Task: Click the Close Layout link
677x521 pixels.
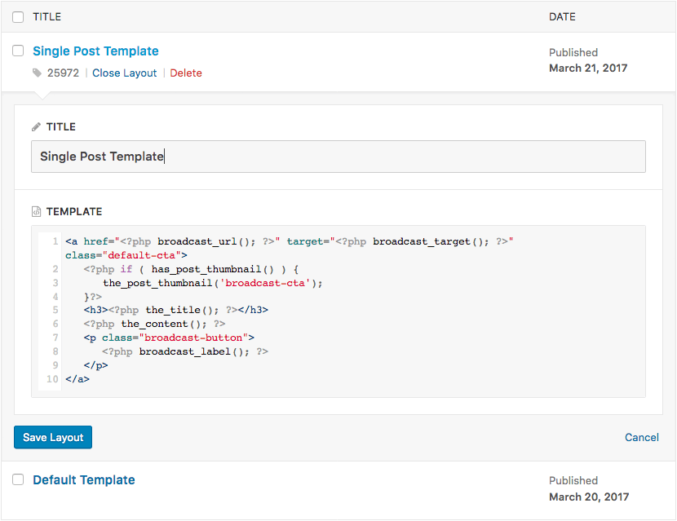Action: click(124, 73)
